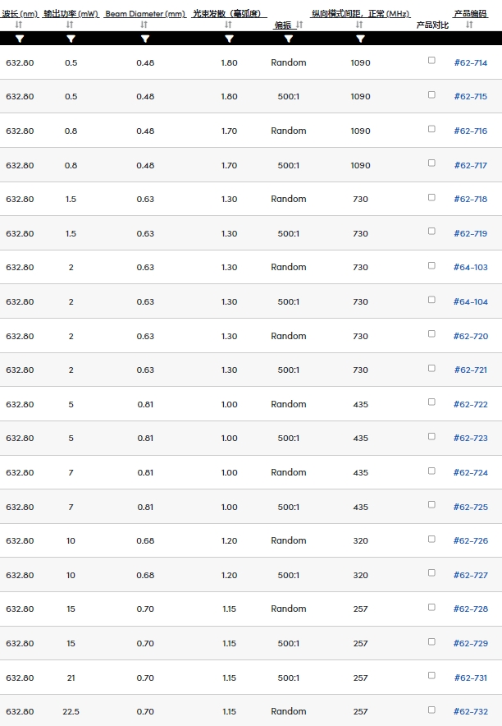Check compare box for product #62-732
The height and width of the screenshot is (726, 502).
(x=431, y=710)
